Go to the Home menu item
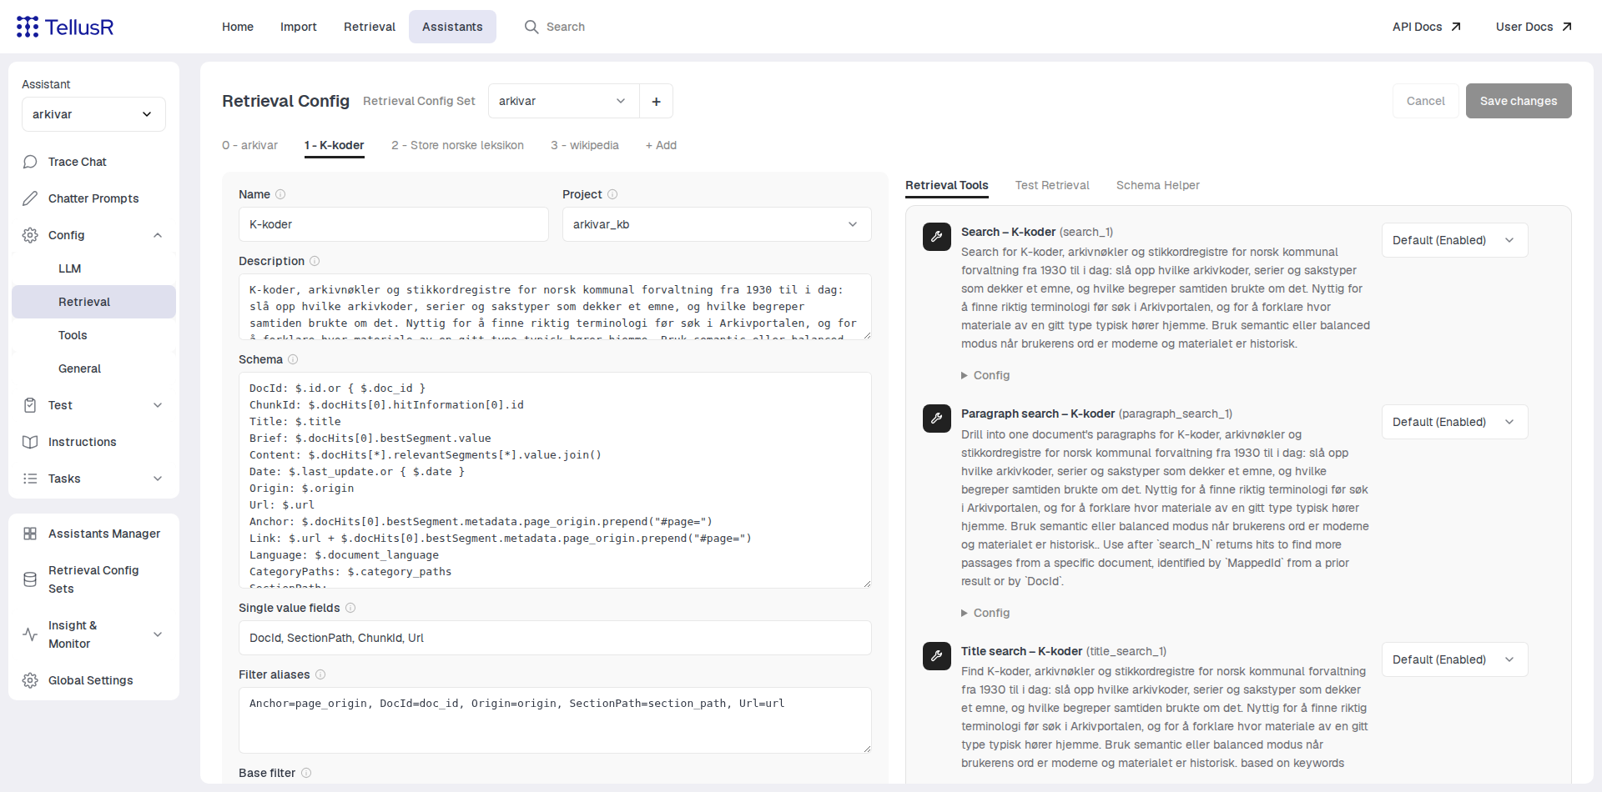The image size is (1602, 792). pos(238,27)
